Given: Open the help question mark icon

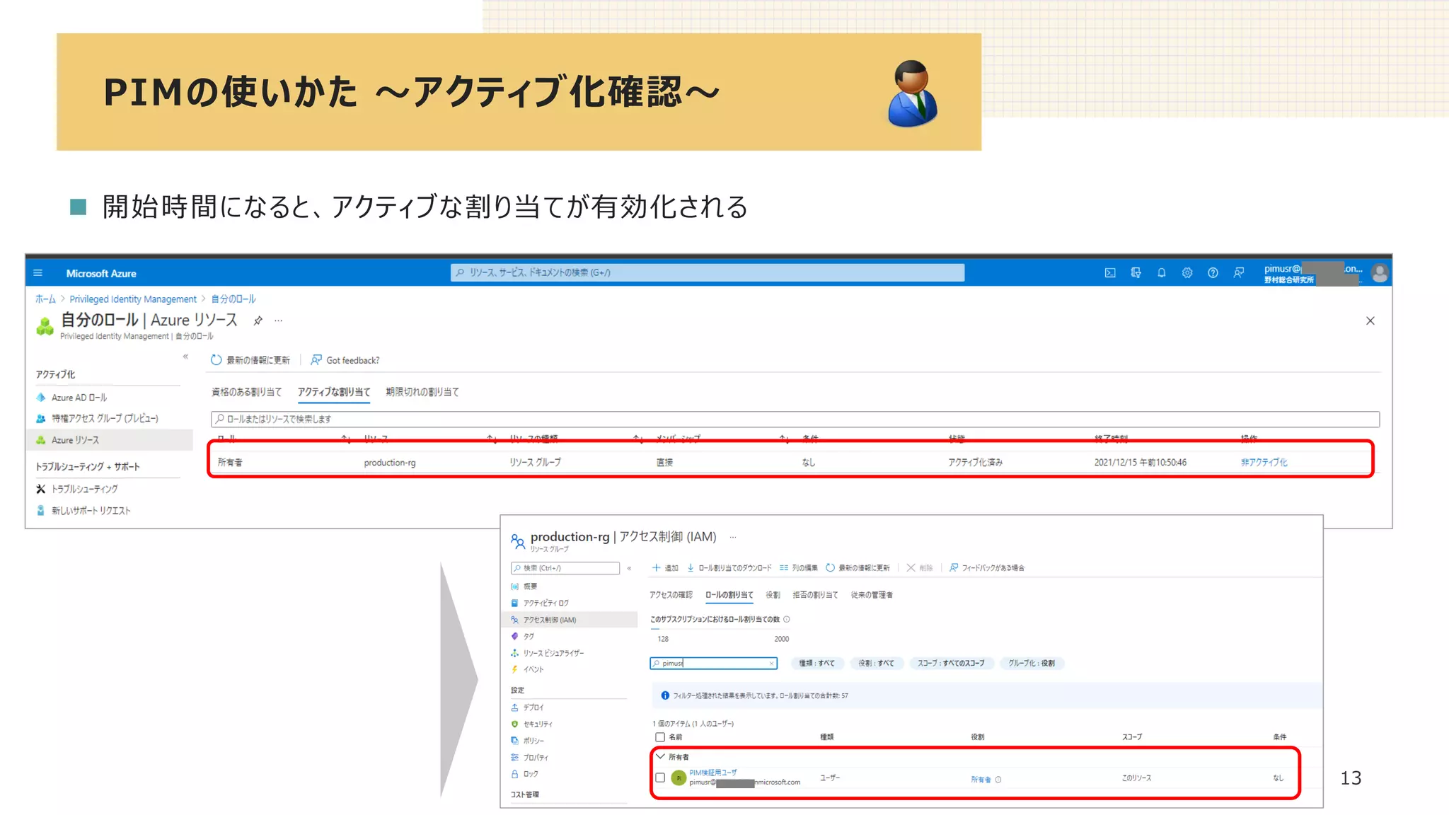Looking at the screenshot, I should point(1213,273).
